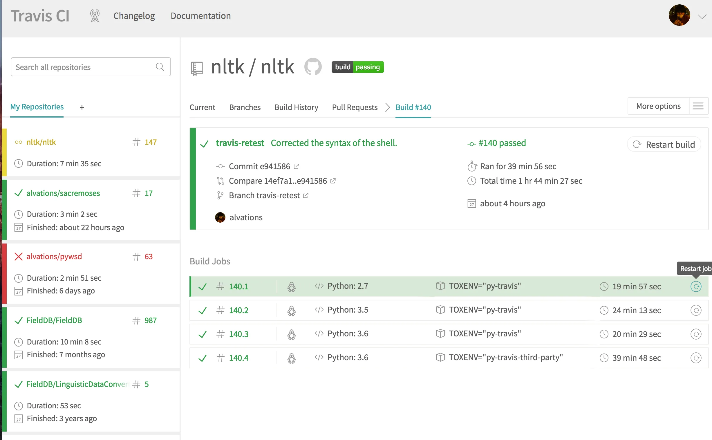Add repository with plus icon
The width and height of the screenshot is (712, 440).
[x=82, y=107]
